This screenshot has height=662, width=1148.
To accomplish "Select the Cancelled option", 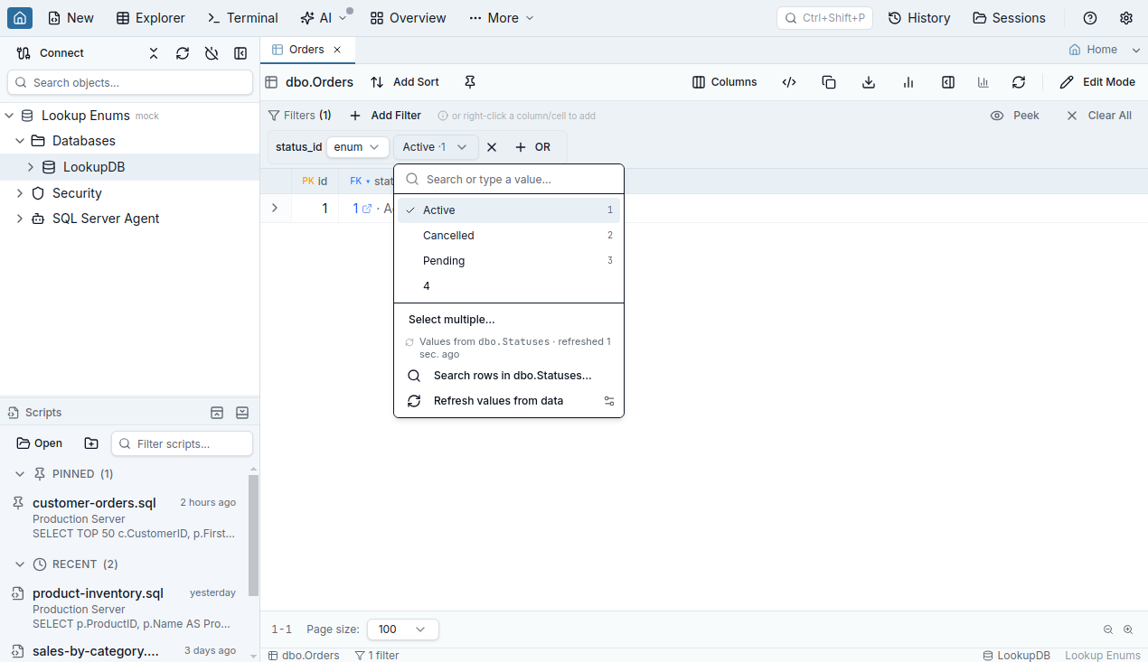I will (509, 236).
